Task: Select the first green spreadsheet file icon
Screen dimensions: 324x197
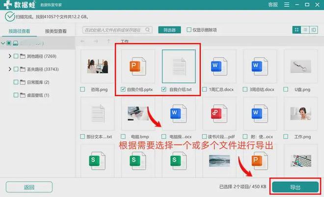Action: [x=97, y=161]
